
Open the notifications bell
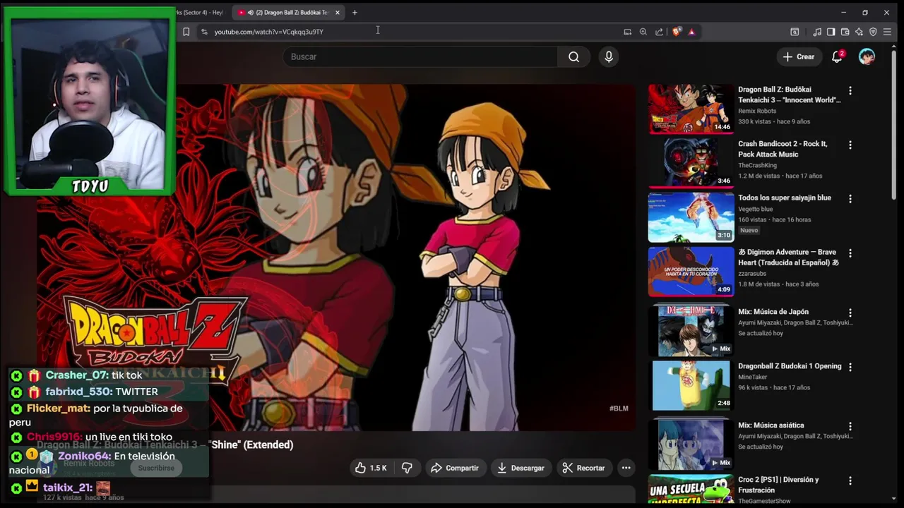coord(837,57)
